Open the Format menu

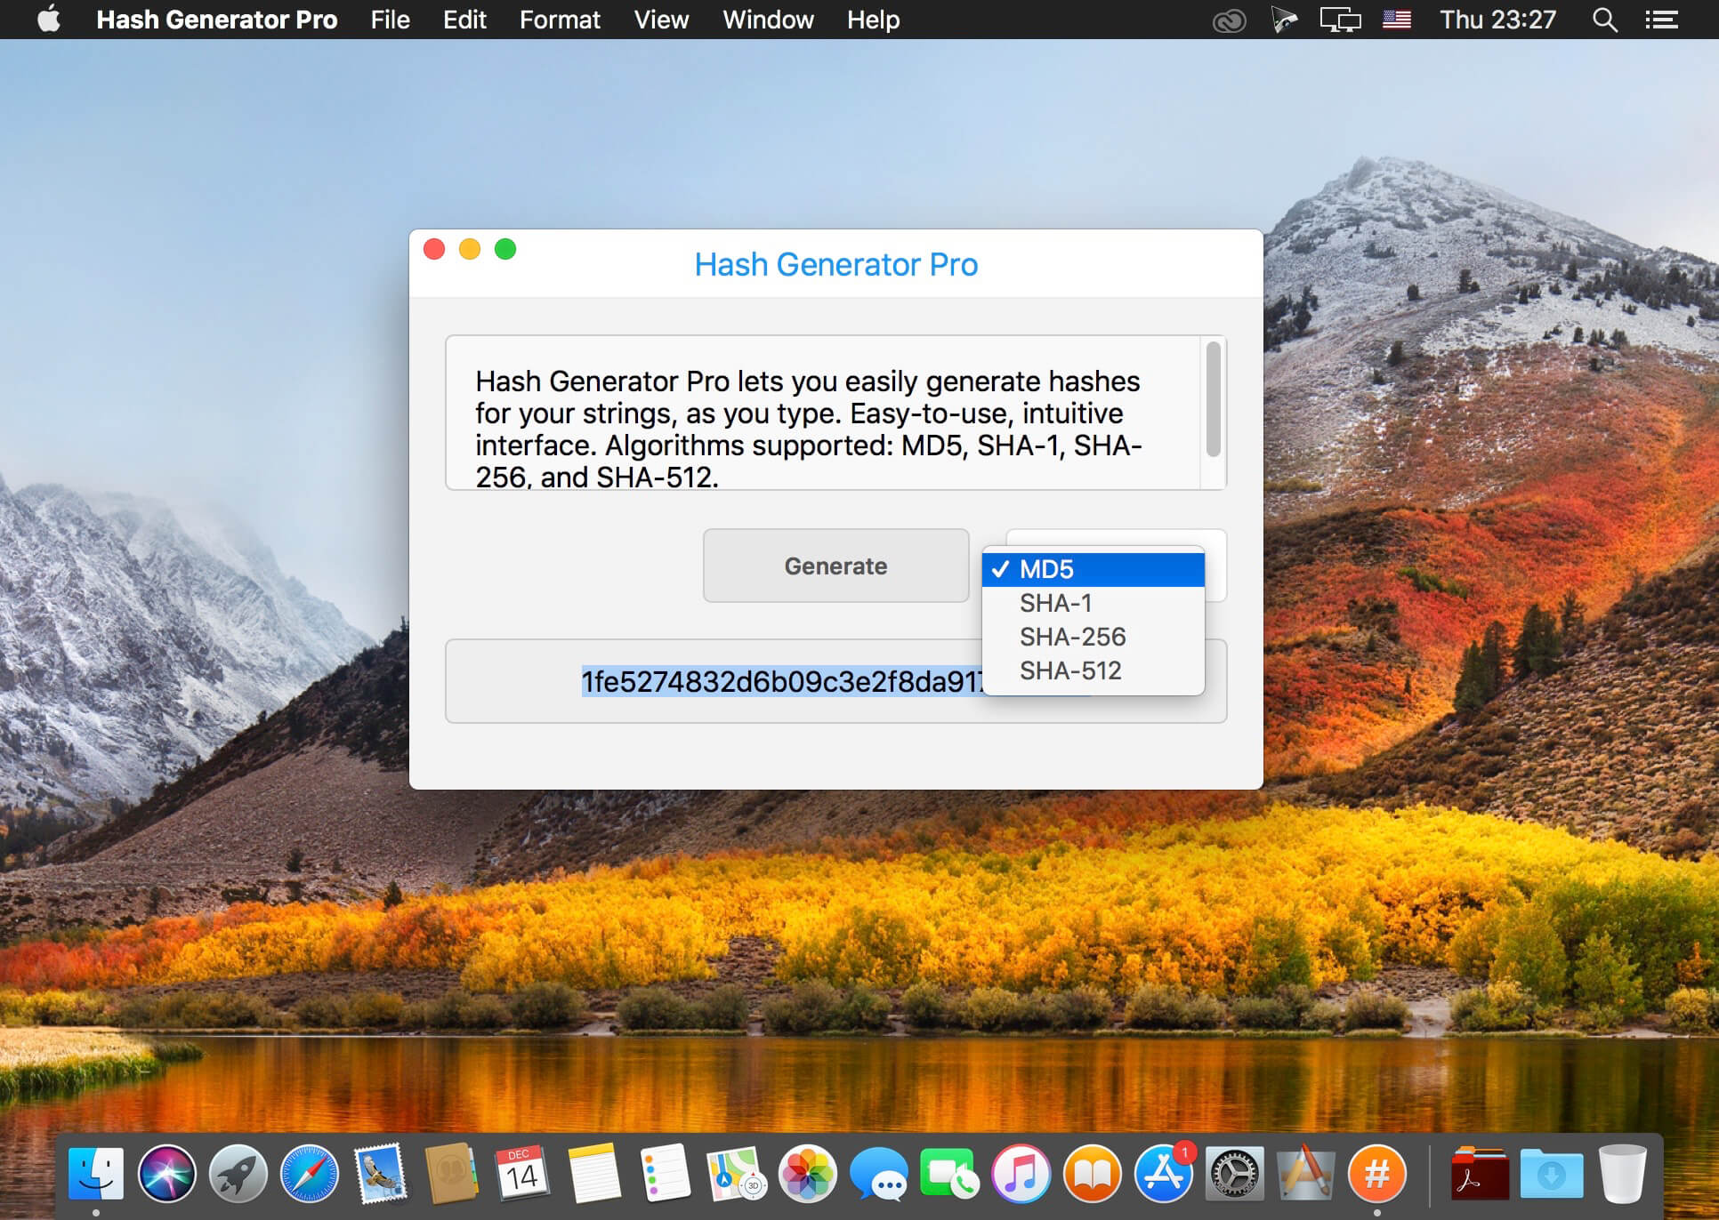click(x=560, y=20)
